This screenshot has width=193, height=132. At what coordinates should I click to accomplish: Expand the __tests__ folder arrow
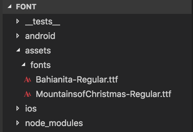(x=18, y=21)
